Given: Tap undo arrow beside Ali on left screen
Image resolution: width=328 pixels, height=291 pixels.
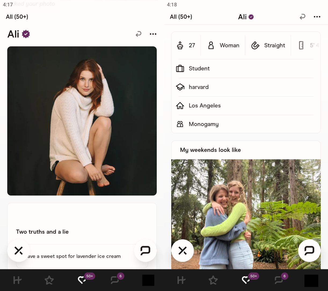Looking at the screenshot, I should pyautogui.click(x=139, y=34).
